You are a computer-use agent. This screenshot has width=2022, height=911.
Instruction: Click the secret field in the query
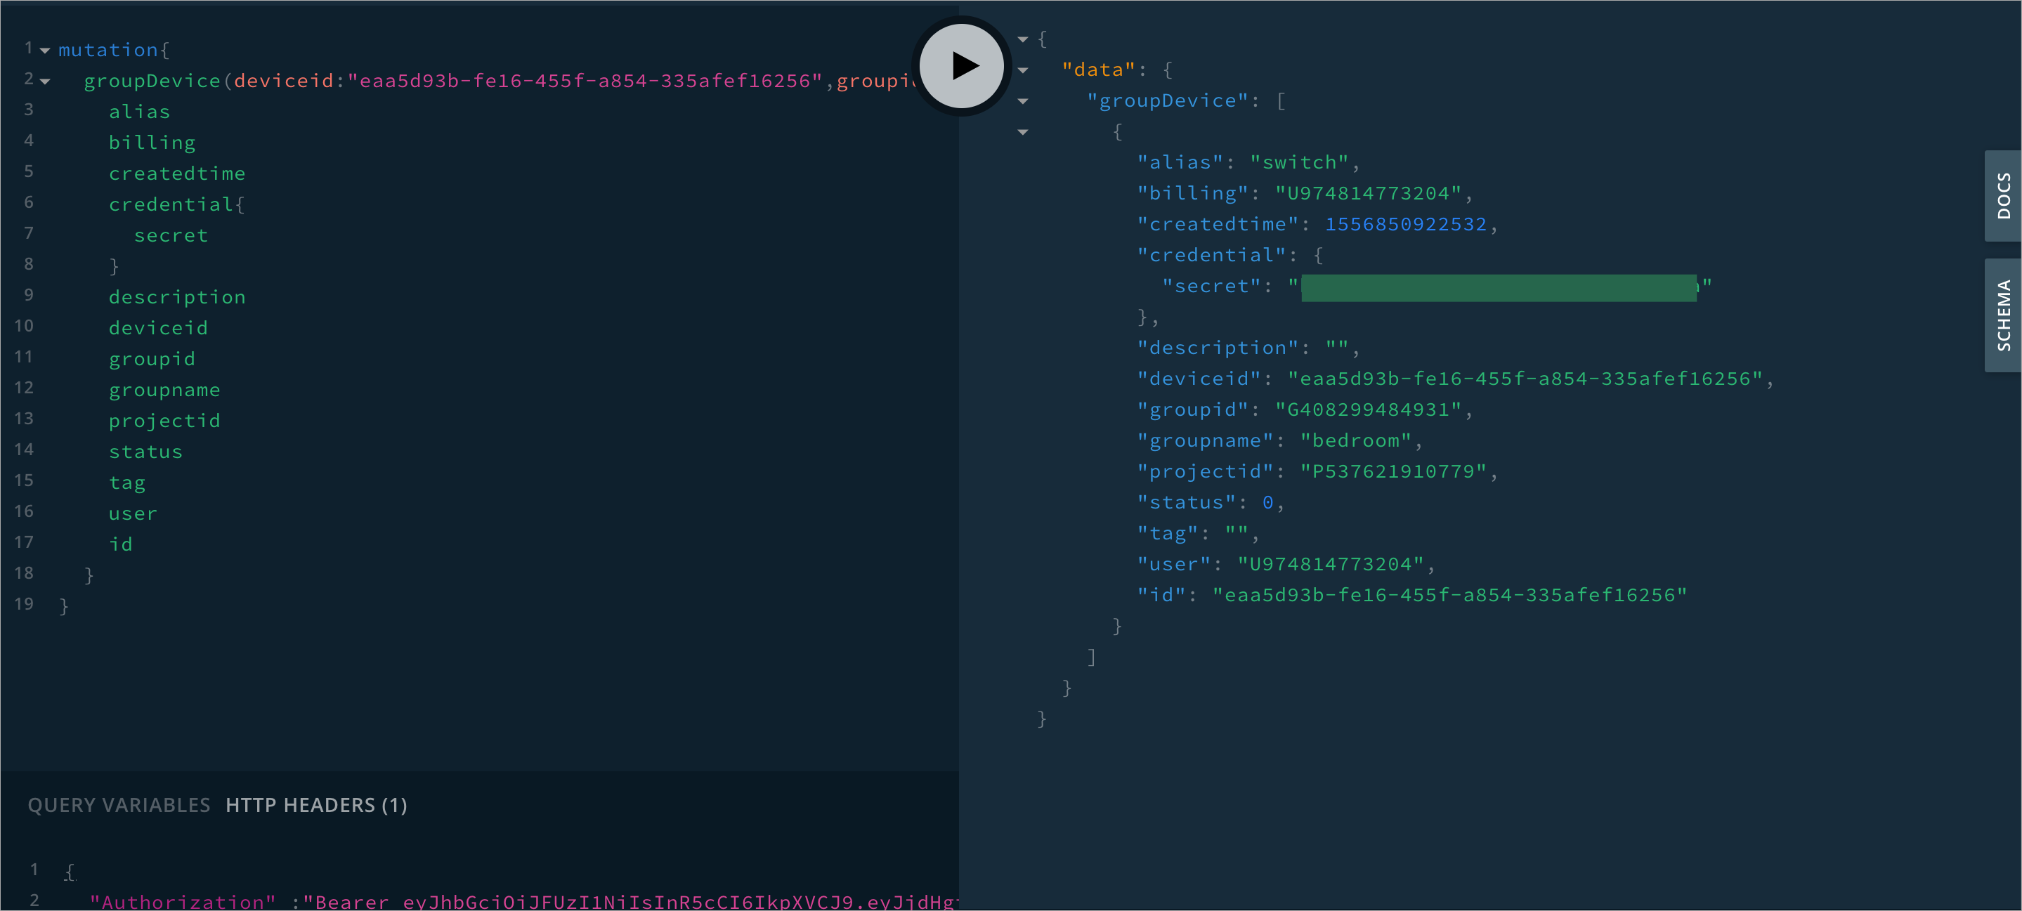pos(171,235)
